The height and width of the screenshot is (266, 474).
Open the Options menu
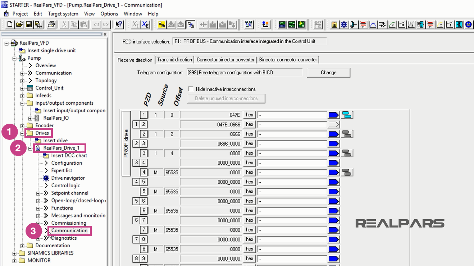[109, 14]
